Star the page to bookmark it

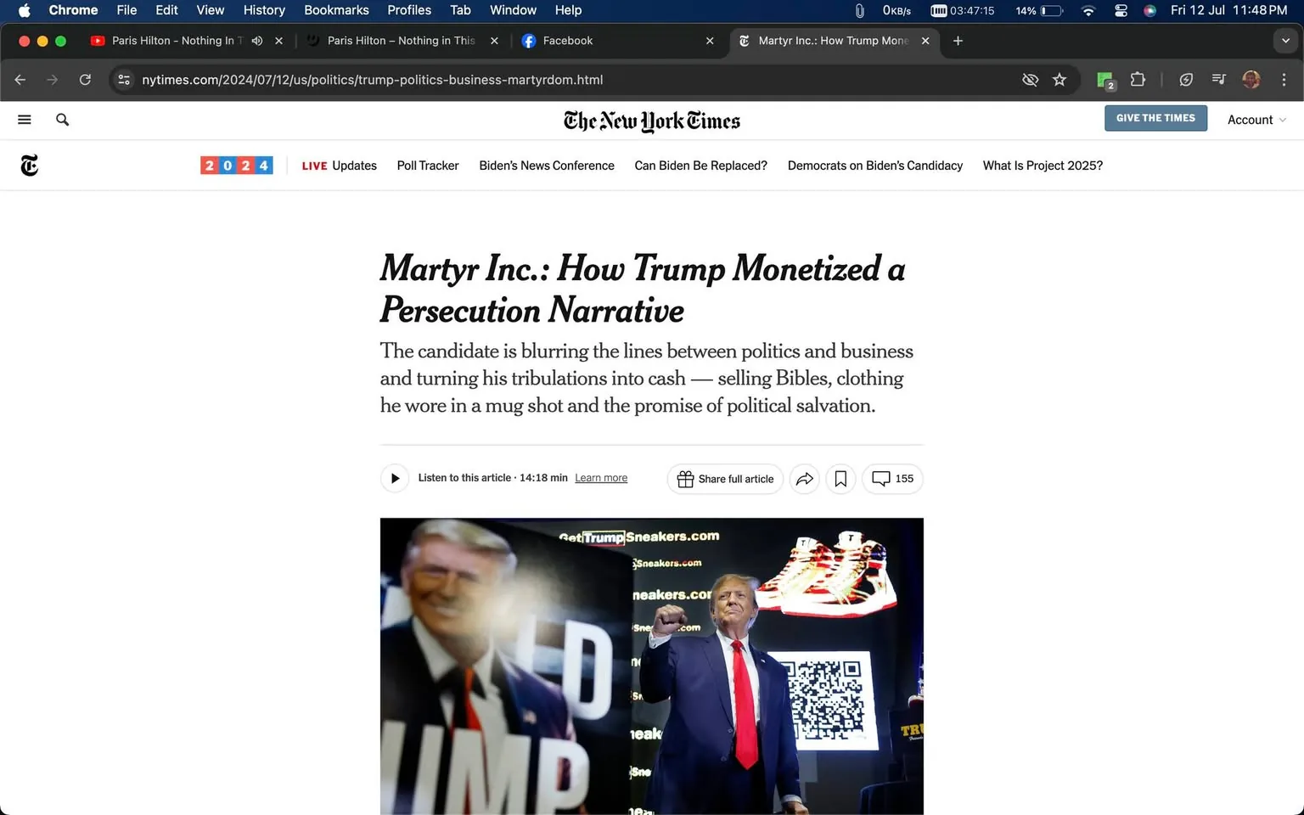click(x=1059, y=79)
